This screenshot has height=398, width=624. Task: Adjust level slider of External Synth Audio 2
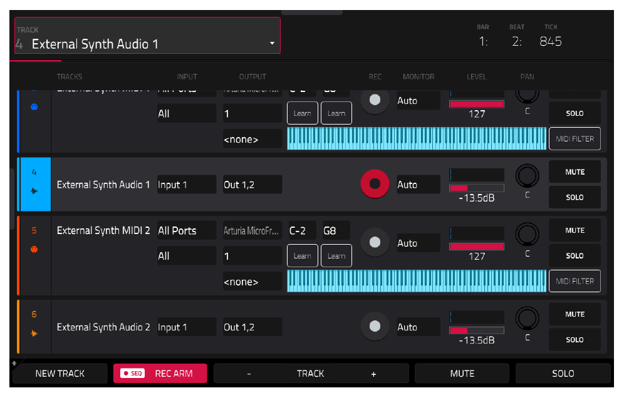(477, 330)
